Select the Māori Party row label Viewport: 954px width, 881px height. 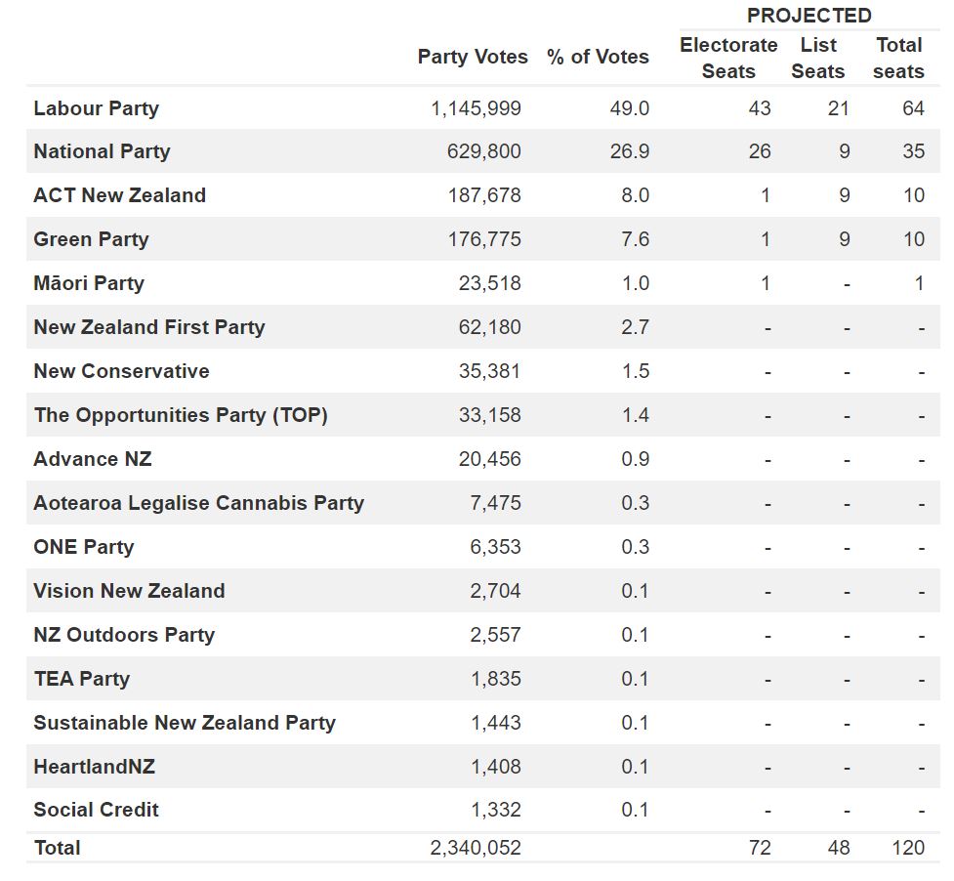click(88, 283)
